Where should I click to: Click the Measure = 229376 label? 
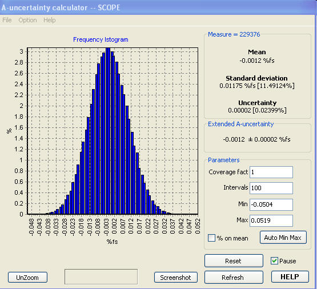point(234,34)
